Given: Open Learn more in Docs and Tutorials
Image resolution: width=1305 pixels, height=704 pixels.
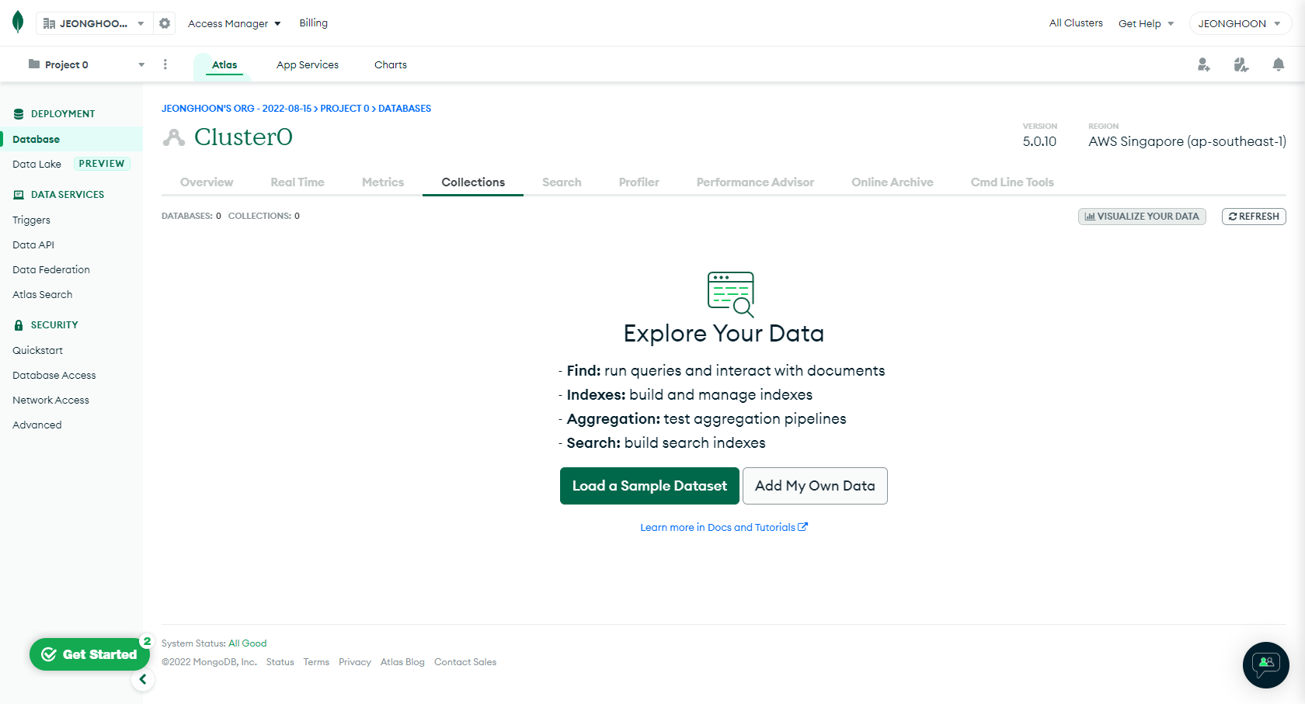Looking at the screenshot, I should tap(724, 528).
